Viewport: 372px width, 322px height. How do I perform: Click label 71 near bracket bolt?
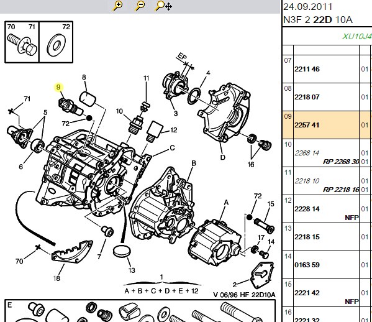point(27,99)
